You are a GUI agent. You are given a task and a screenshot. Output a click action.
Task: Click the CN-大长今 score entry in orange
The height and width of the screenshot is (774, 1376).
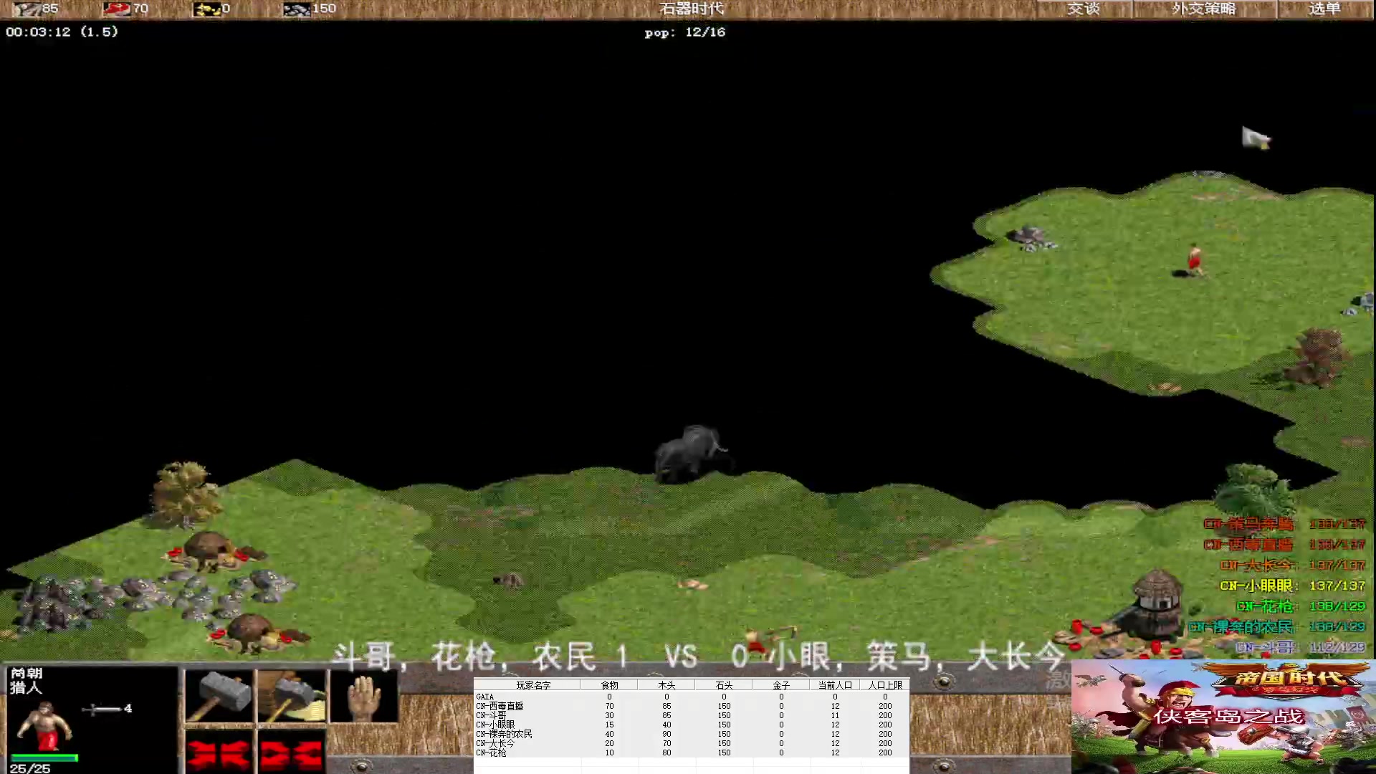1293,565
